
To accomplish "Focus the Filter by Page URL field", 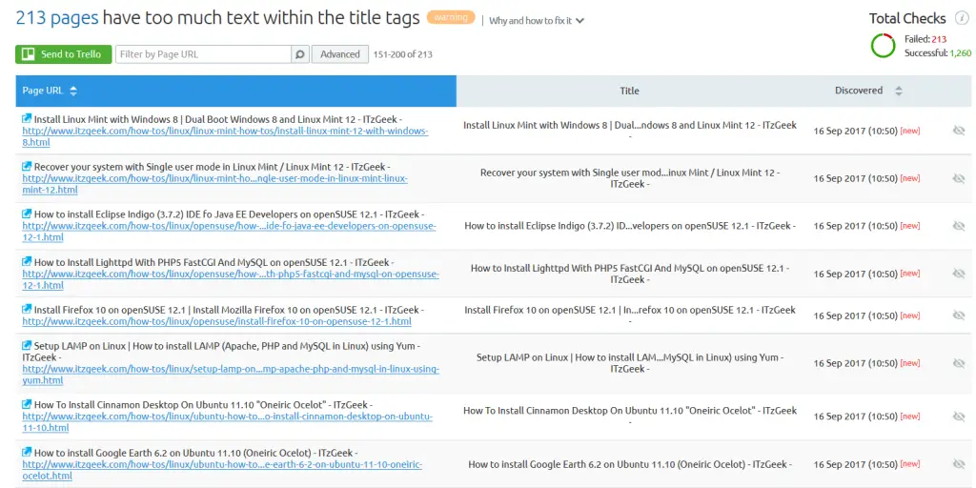I will tap(204, 54).
